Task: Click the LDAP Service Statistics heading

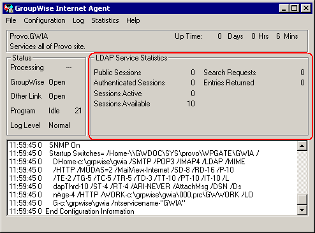Action: 131,58
